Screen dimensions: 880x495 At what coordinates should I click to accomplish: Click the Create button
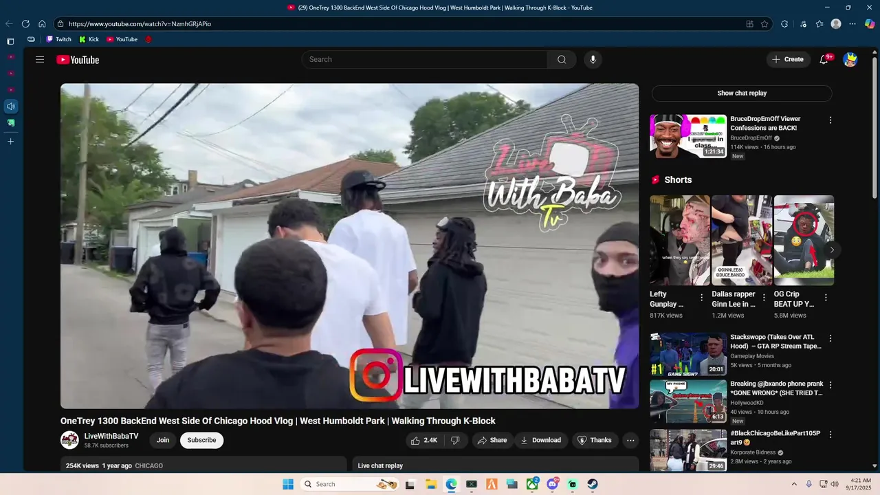788,60
